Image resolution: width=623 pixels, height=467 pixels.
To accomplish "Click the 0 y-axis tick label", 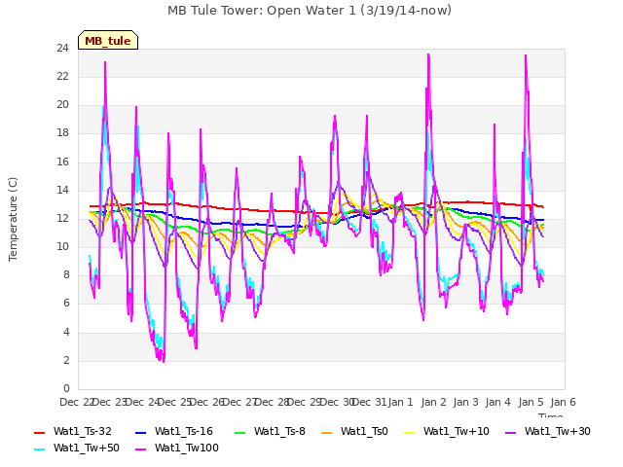I will click(x=66, y=388).
